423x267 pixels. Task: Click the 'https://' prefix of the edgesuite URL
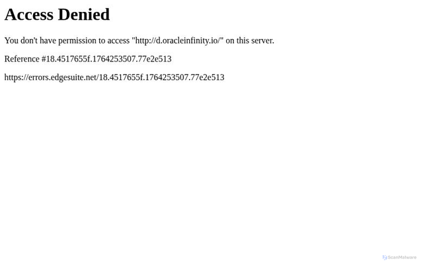click(16, 77)
